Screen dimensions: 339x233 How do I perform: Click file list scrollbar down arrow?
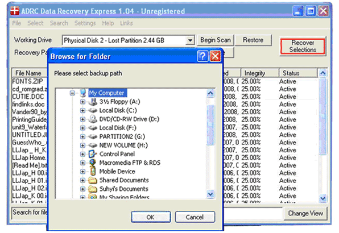tap(323, 198)
